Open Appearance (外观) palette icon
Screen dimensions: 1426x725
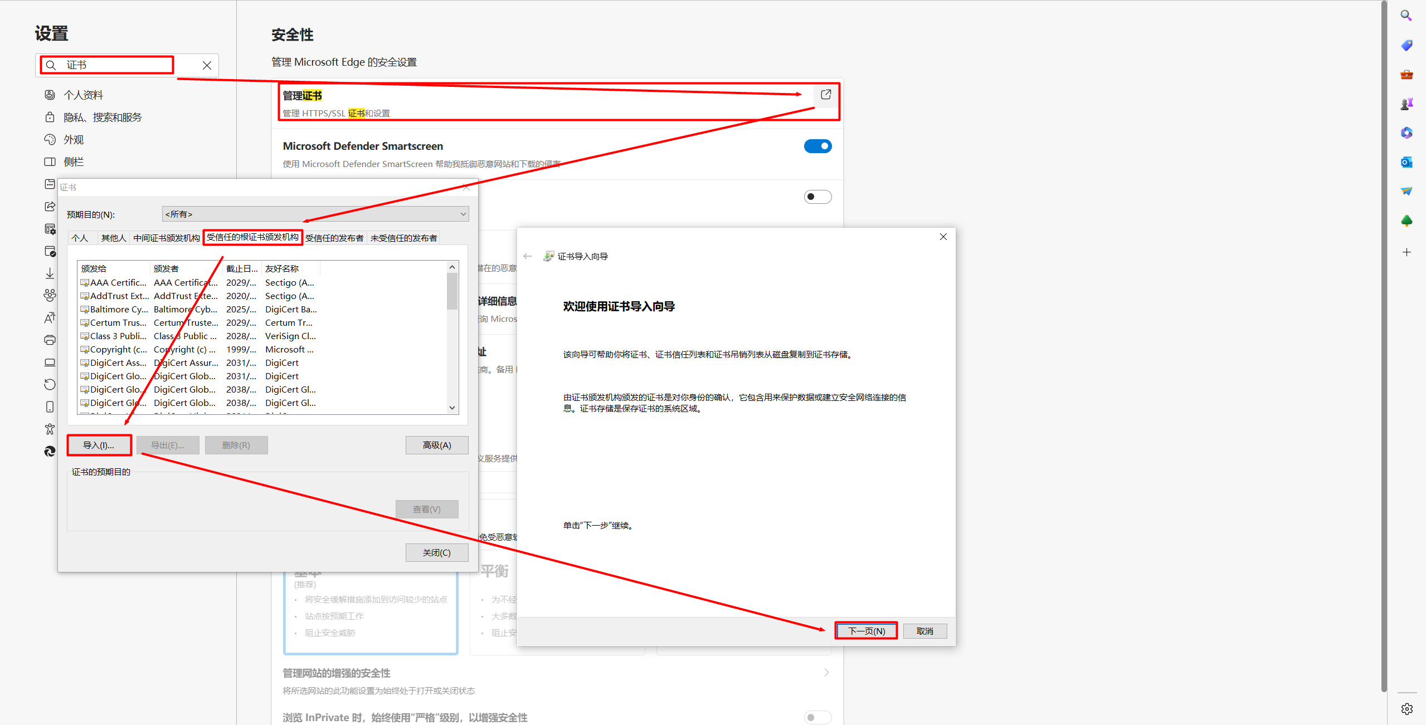[50, 139]
